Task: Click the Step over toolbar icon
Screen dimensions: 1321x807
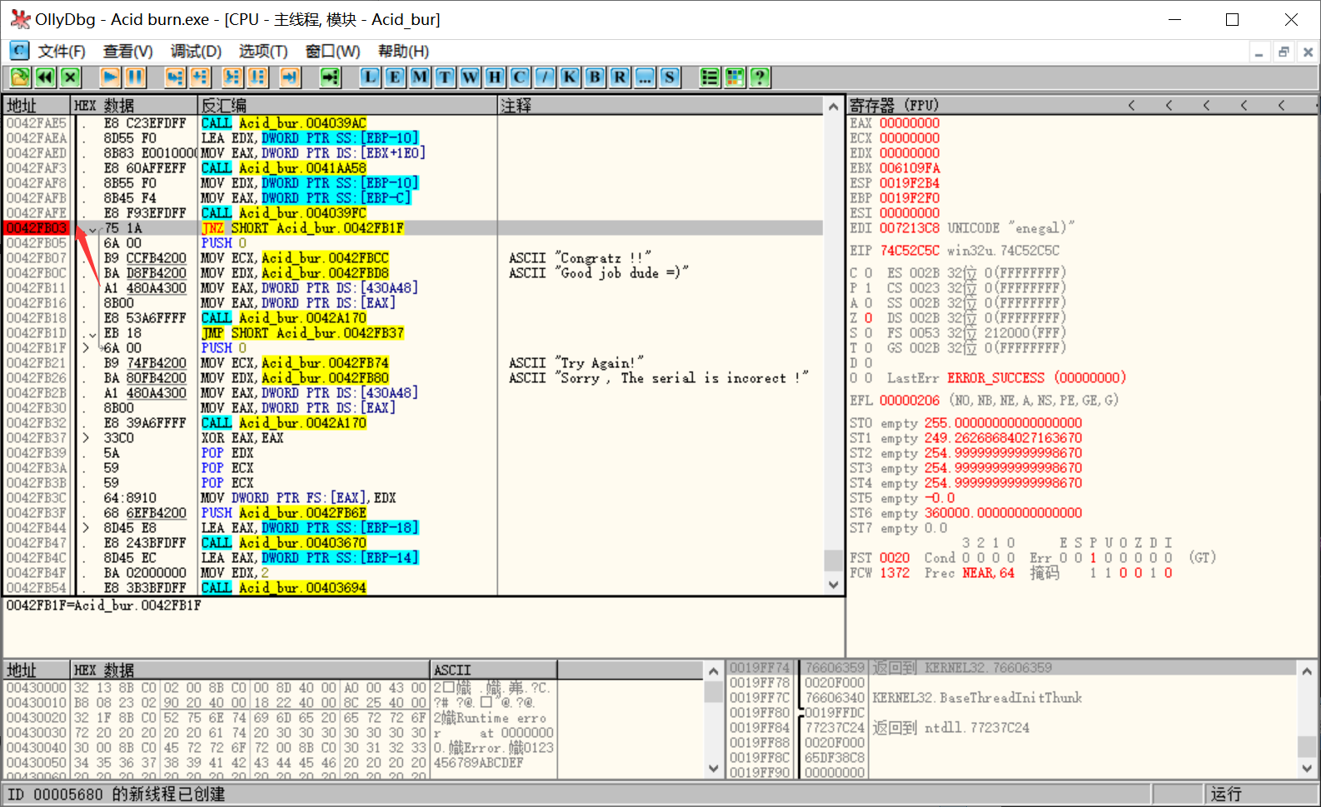Action: [x=200, y=77]
